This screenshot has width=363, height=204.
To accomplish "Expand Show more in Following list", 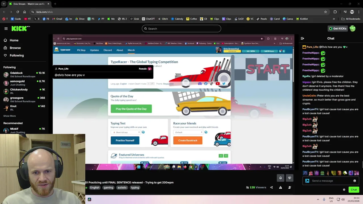I will (10, 116).
